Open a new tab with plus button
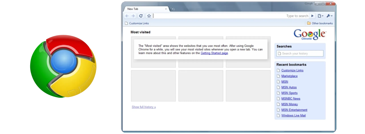Screen dimensions: 365x134 173,9
